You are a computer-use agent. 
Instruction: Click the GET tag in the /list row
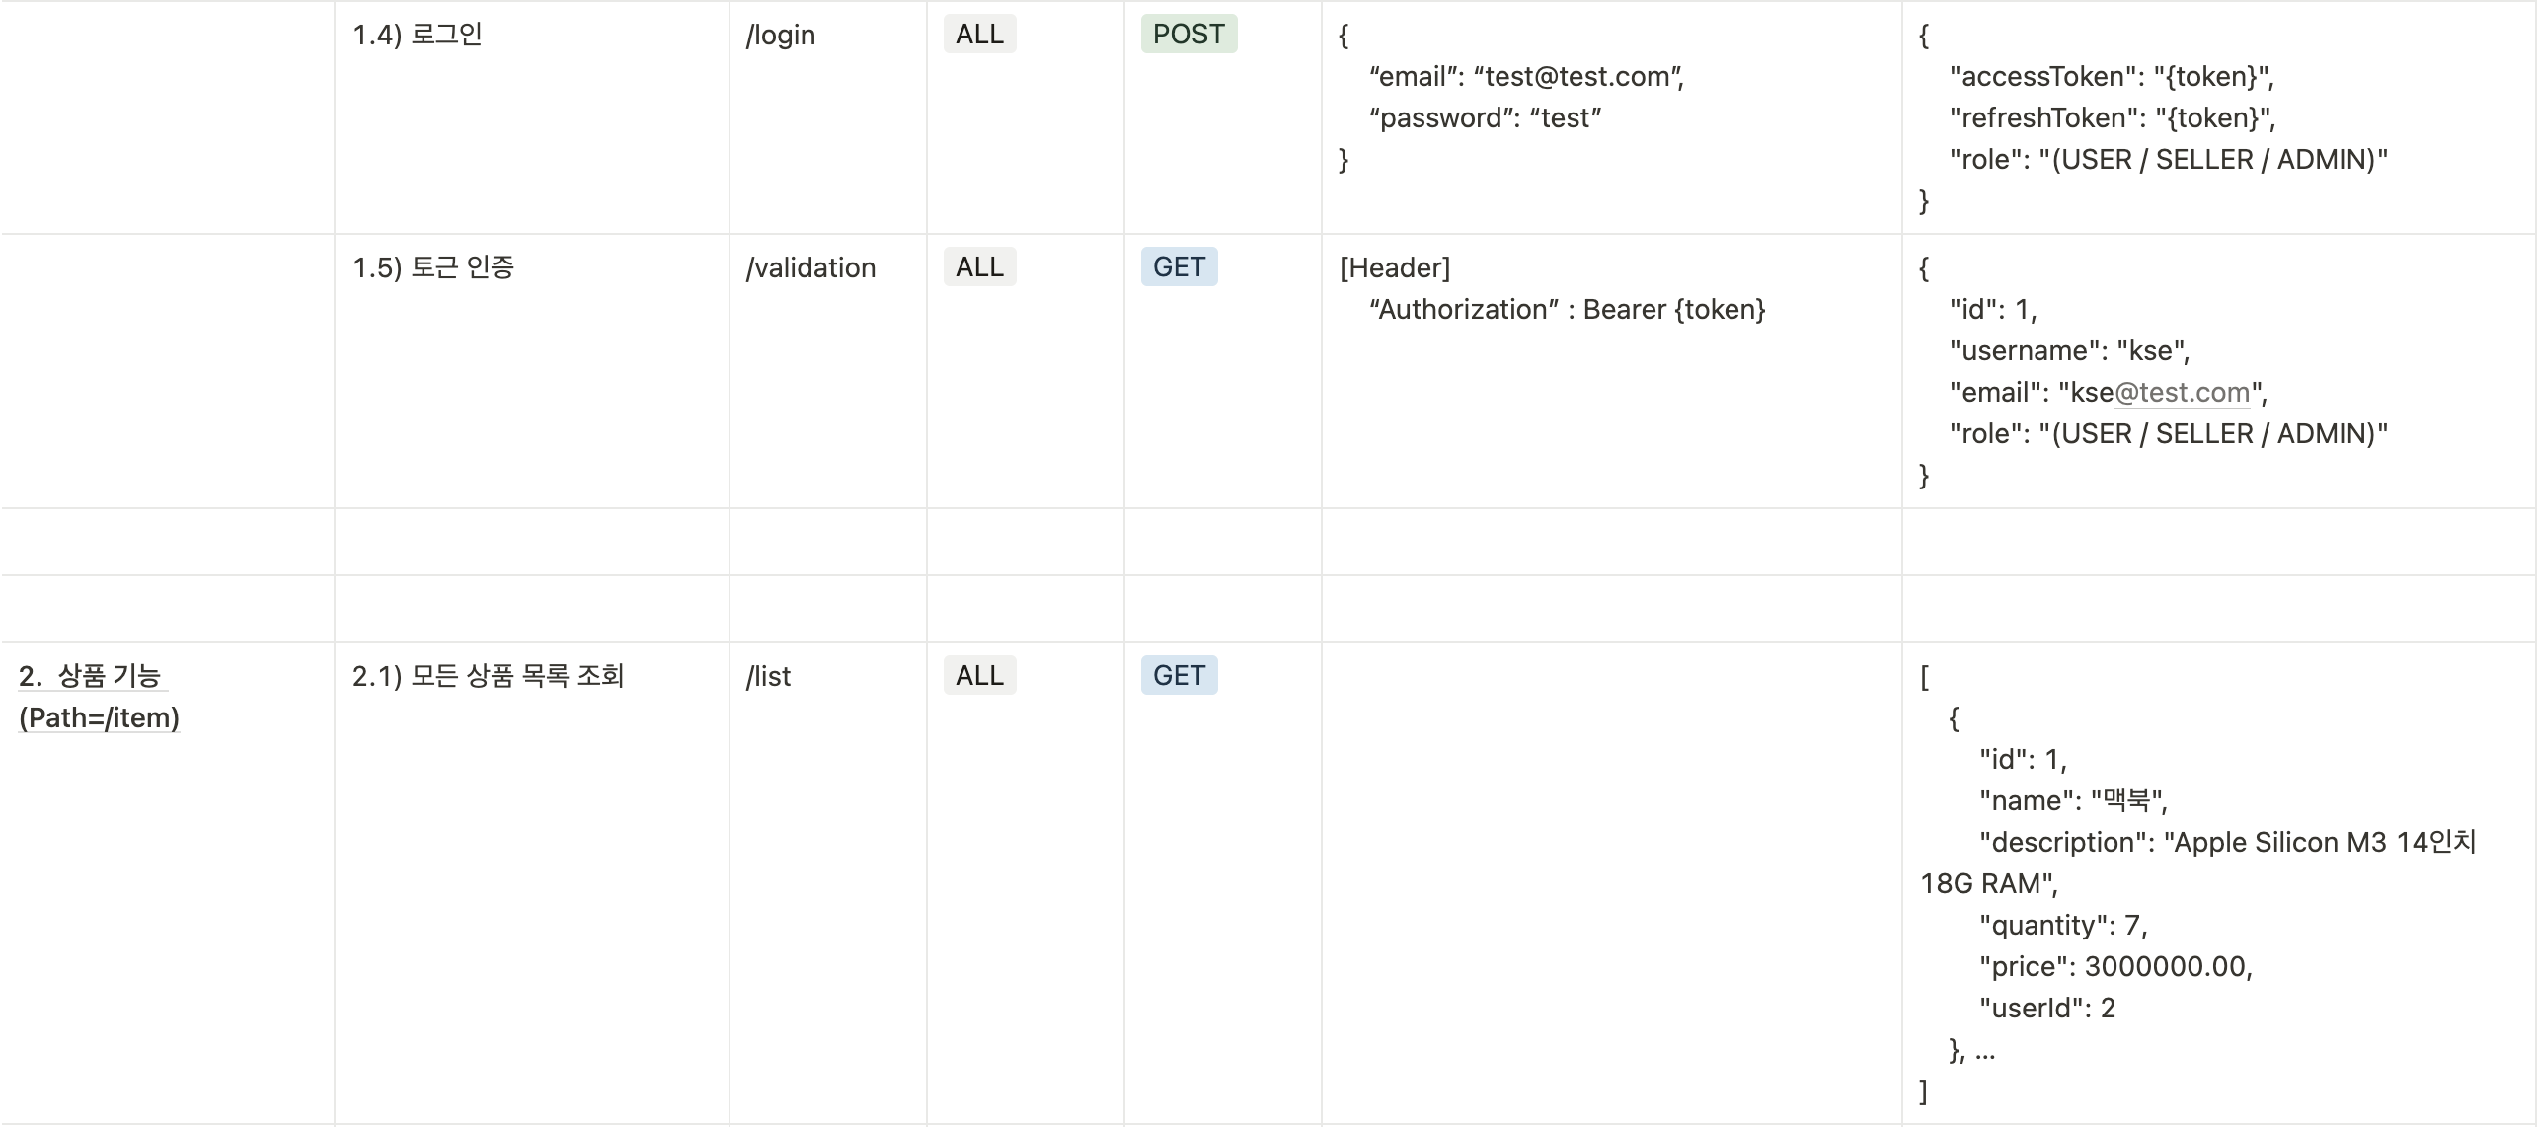[1179, 676]
